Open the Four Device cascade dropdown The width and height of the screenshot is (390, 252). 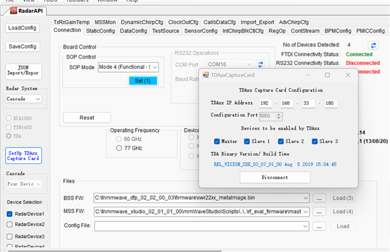coord(23,184)
